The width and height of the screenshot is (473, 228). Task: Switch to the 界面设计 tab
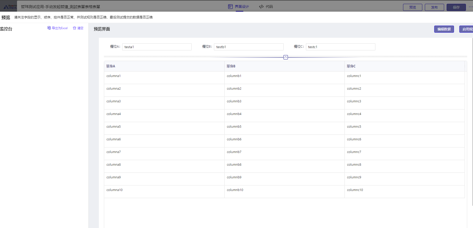click(239, 7)
